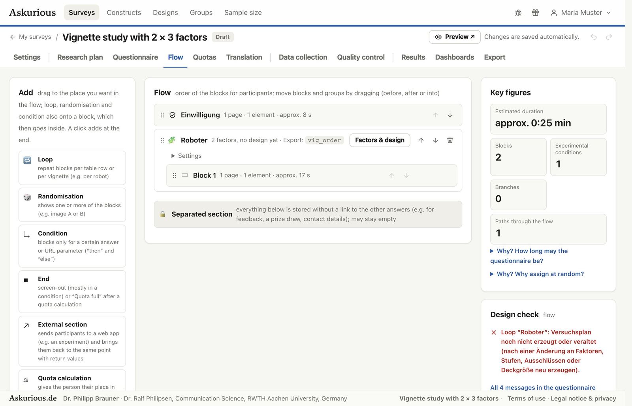Open the Maria Muster user dropdown

pos(581,13)
